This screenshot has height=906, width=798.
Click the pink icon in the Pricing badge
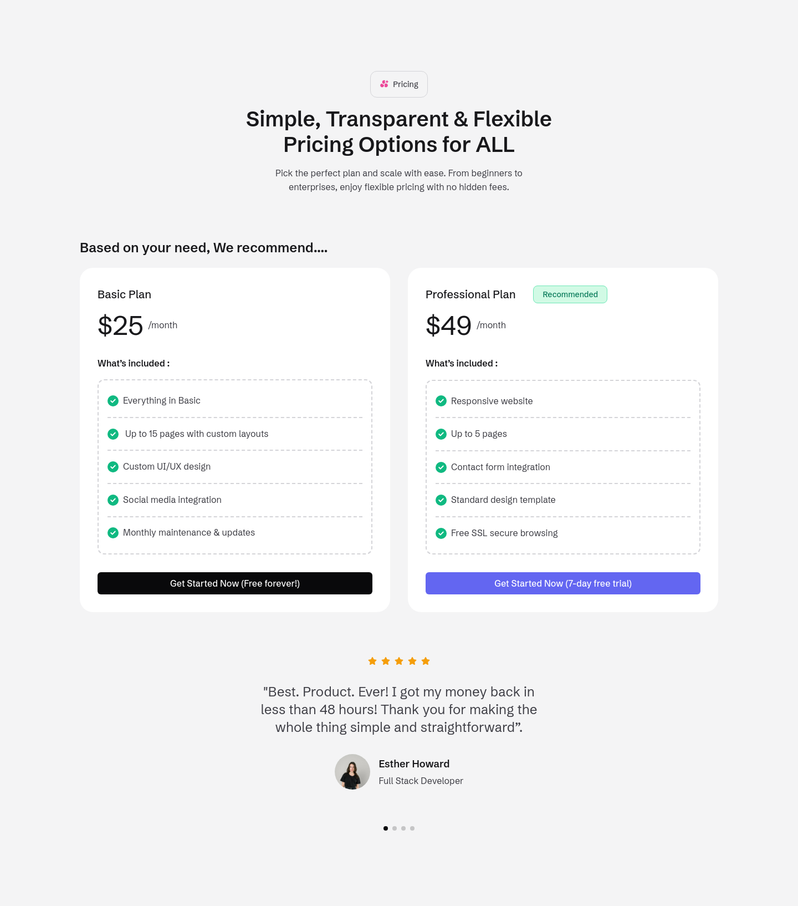383,84
